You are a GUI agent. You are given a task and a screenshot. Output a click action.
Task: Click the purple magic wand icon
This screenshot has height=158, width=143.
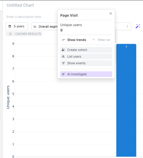pyautogui.click(x=138, y=26)
